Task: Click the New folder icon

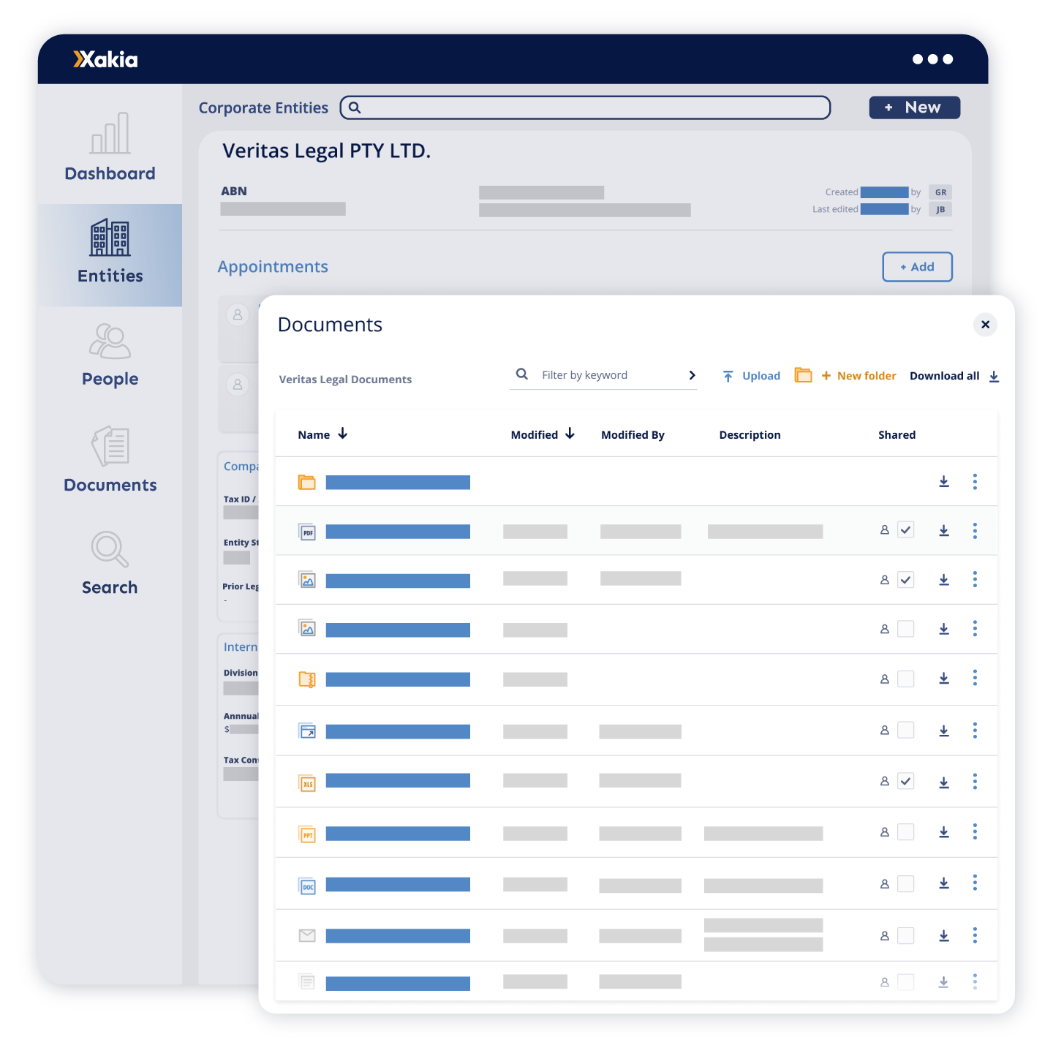Action: click(x=803, y=375)
